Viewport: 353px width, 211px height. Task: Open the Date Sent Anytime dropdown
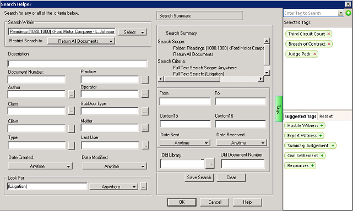coord(185,143)
